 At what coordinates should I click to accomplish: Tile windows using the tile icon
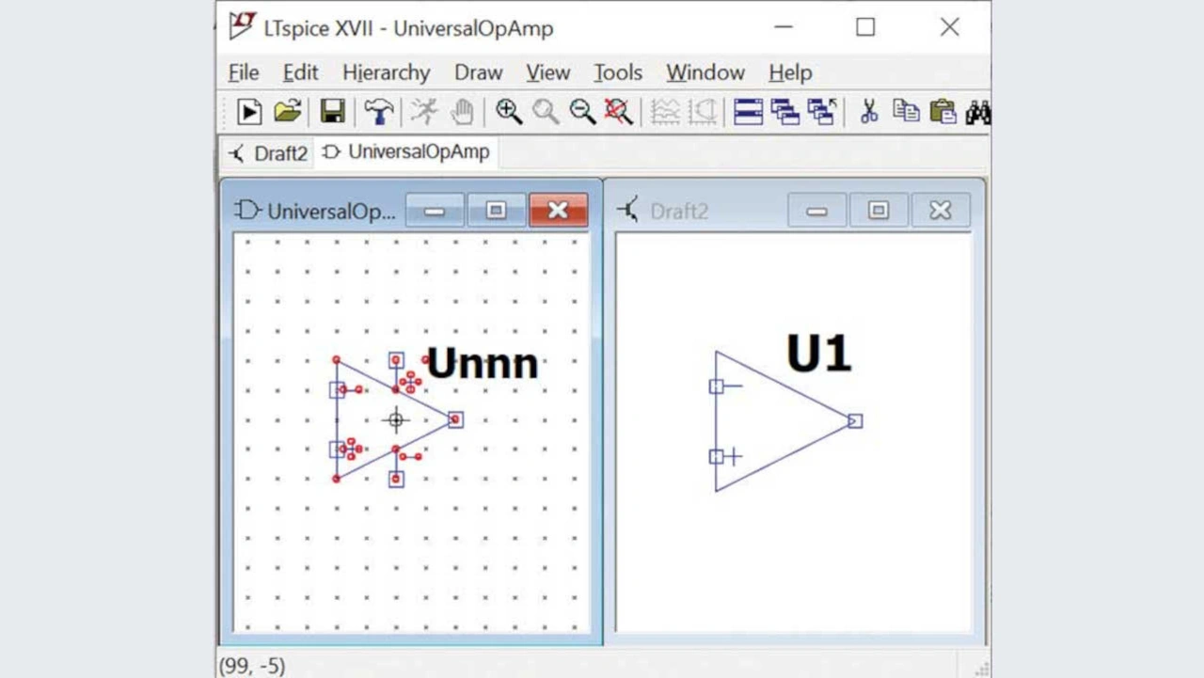pos(748,112)
